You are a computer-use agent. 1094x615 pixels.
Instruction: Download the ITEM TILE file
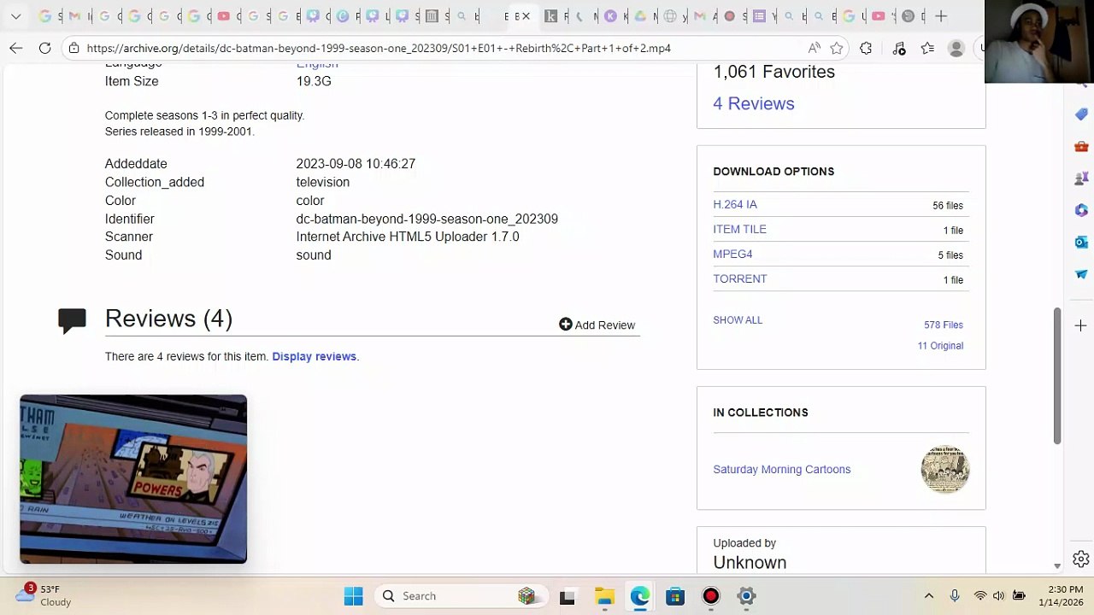pos(740,229)
